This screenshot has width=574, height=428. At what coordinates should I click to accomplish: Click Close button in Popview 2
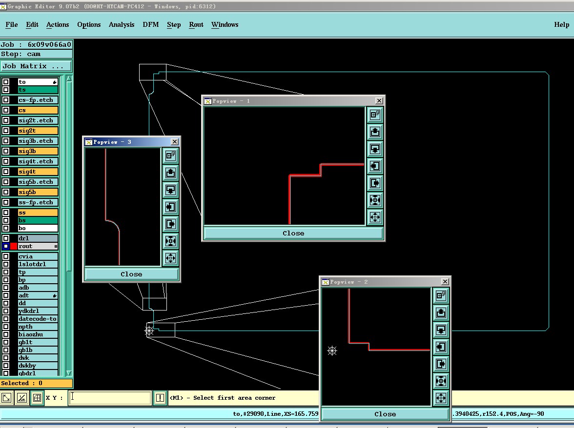(x=385, y=414)
